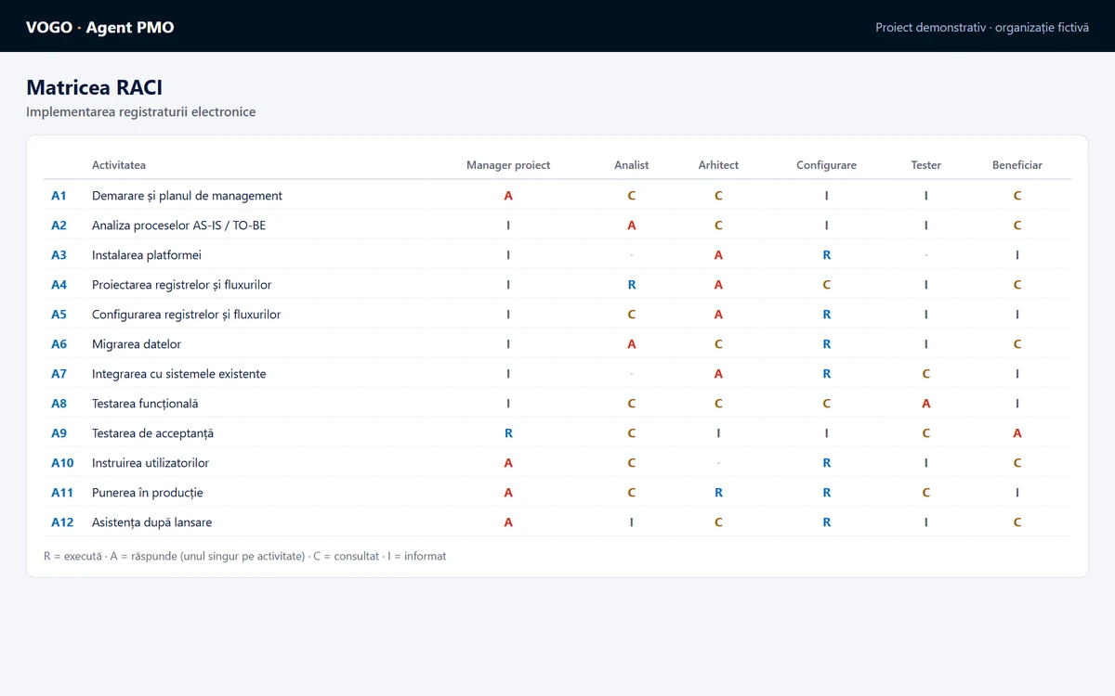Click the A3 activity ID
Viewport: 1115px width, 696px height.
pyautogui.click(x=59, y=255)
